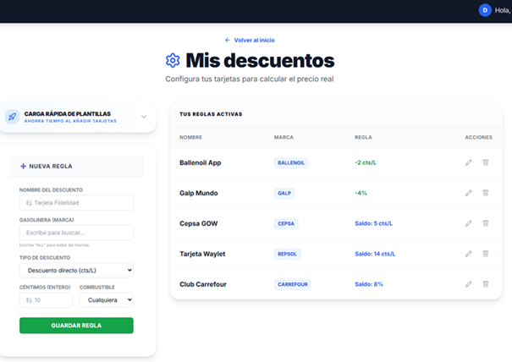Click the plus icon in Nueva Regla
512x362 pixels.
[x=23, y=166]
